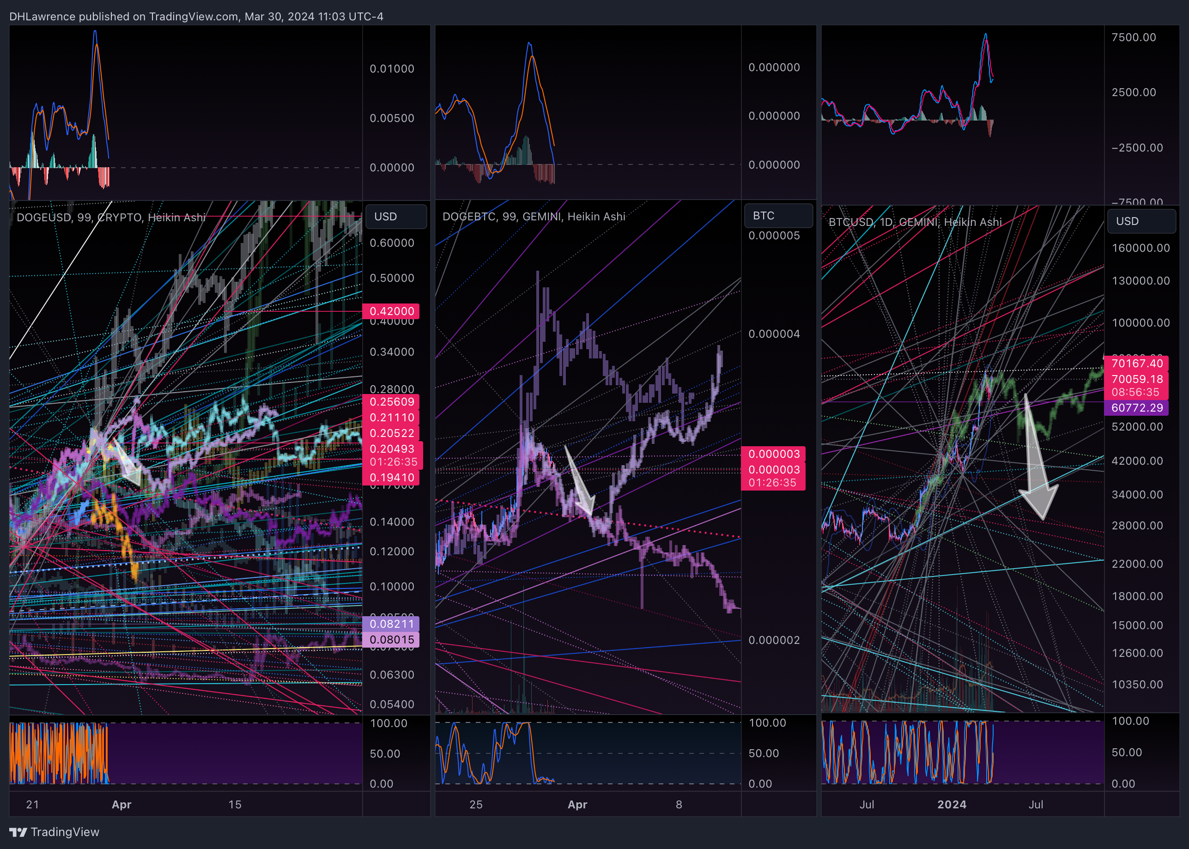Click the 08:56:35 countdown on BTCUSD axis
Viewport: 1189px width, 849px height.
[x=1135, y=392]
